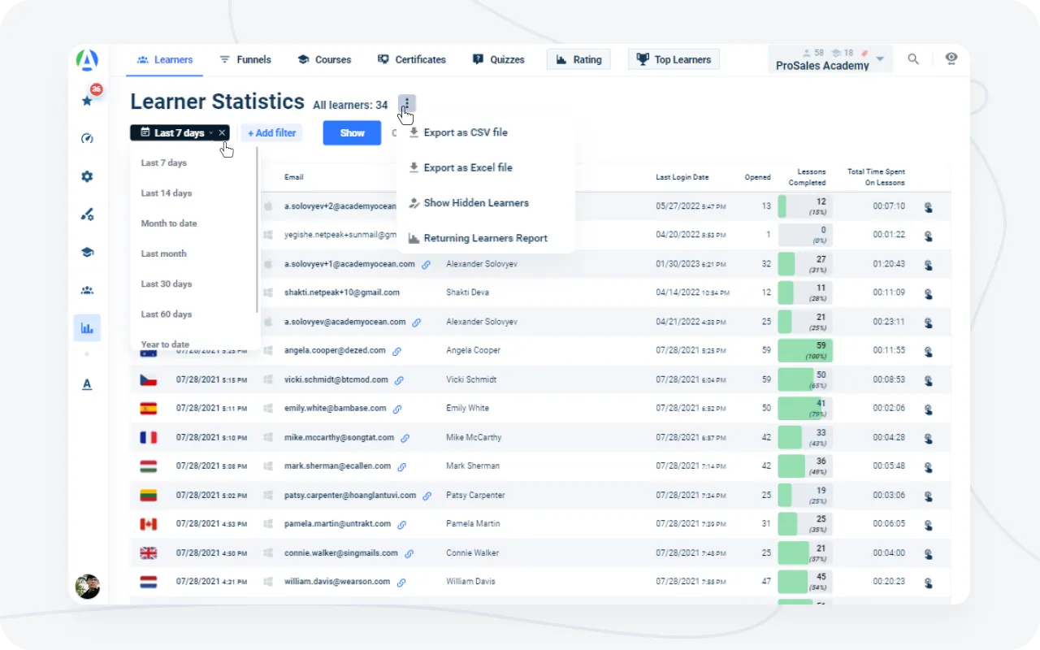Click the search magnifier icon

(913, 59)
